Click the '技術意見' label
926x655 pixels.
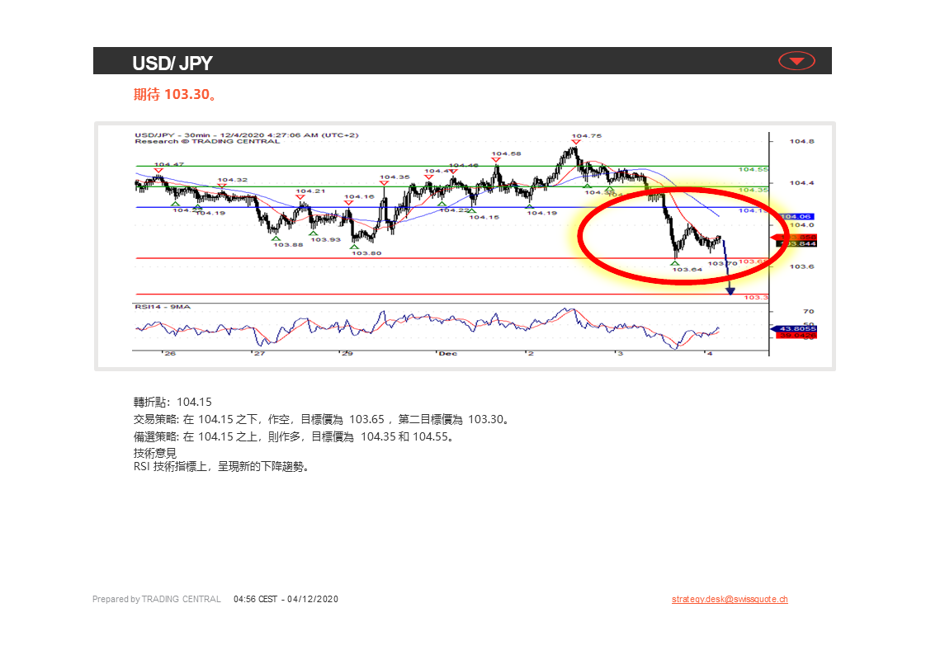154,453
